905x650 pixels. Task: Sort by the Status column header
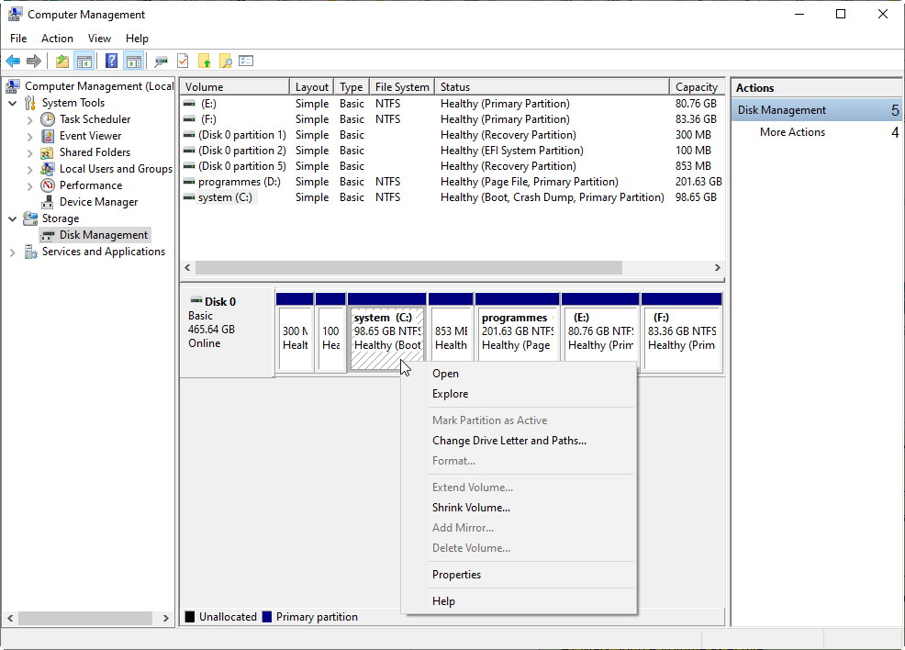tap(552, 86)
